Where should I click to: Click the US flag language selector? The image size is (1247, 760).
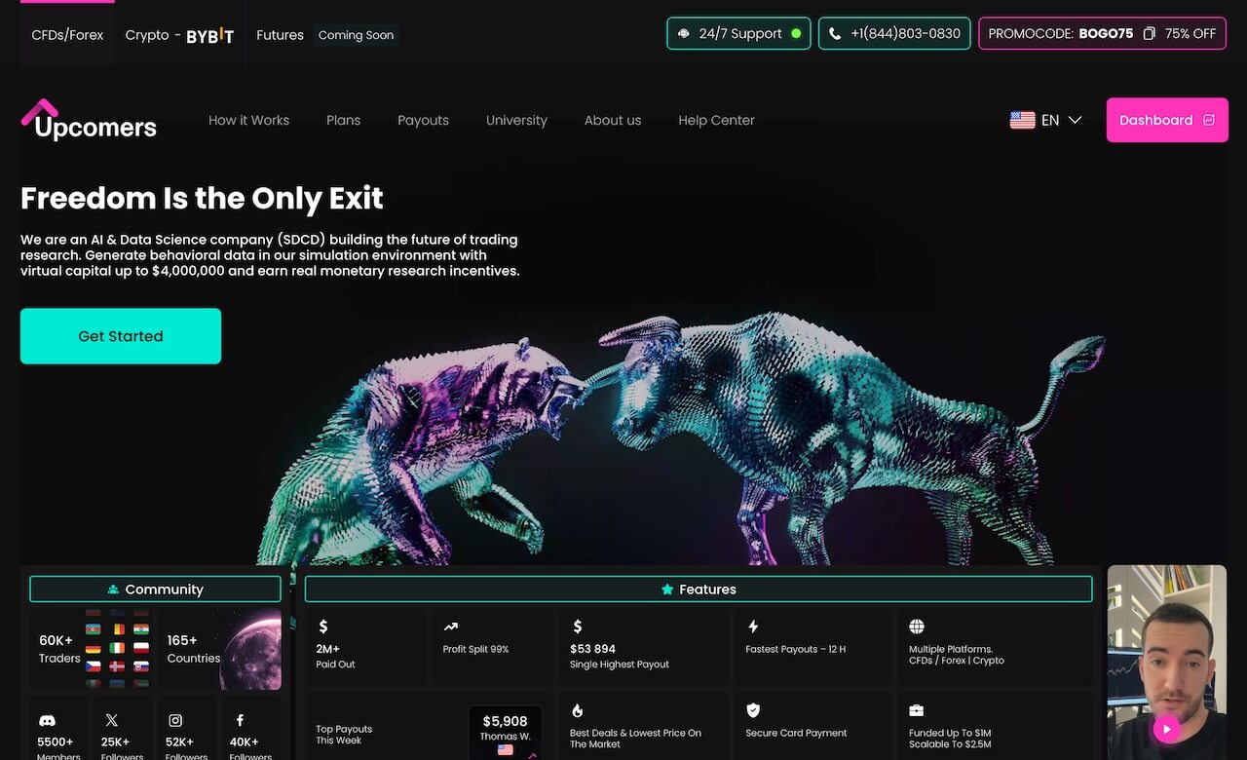(1022, 120)
